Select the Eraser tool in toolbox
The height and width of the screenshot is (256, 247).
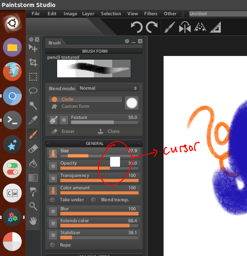(x=33, y=149)
